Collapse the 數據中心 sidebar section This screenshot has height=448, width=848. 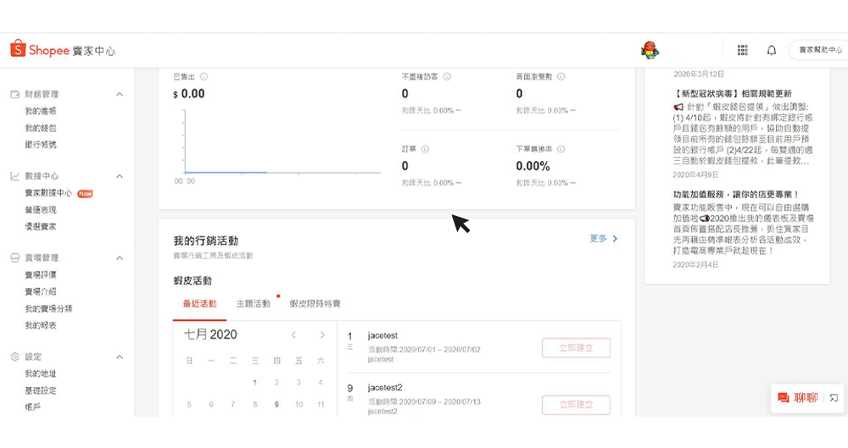pyautogui.click(x=120, y=176)
